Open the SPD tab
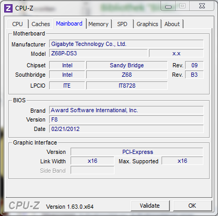 click(x=122, y=24)
